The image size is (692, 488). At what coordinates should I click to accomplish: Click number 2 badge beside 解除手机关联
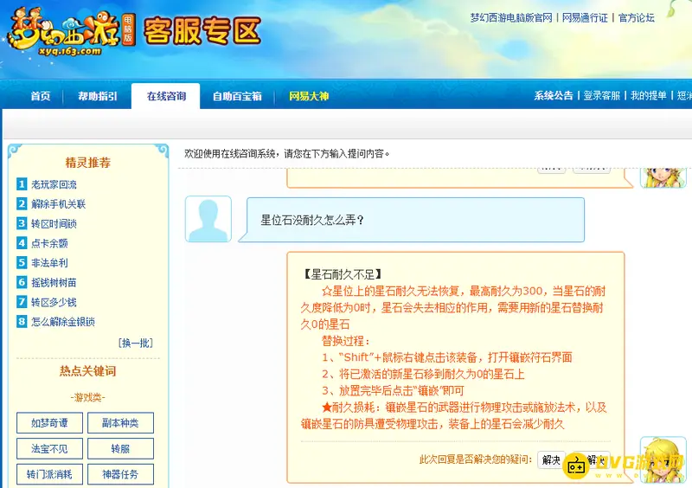click(22, 203)
